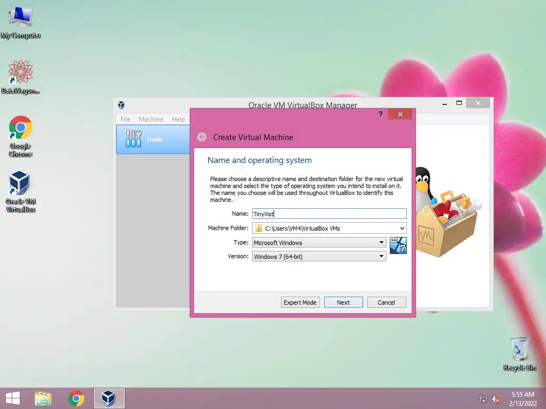
Task: Open the Machine menu in VirtualBox Manager
Action: (151, 119)
